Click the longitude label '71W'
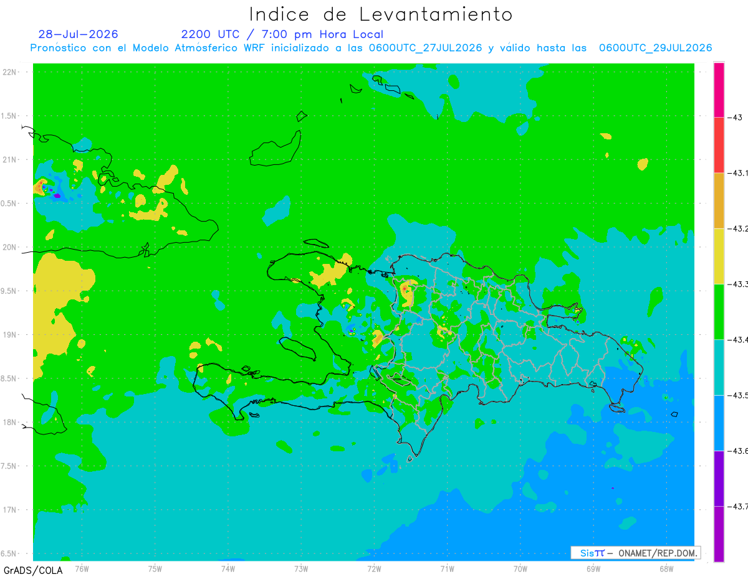748x577 pixels. pos(447,569)
